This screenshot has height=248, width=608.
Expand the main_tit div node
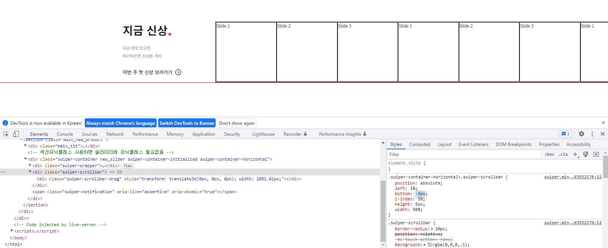coord(26,146)
